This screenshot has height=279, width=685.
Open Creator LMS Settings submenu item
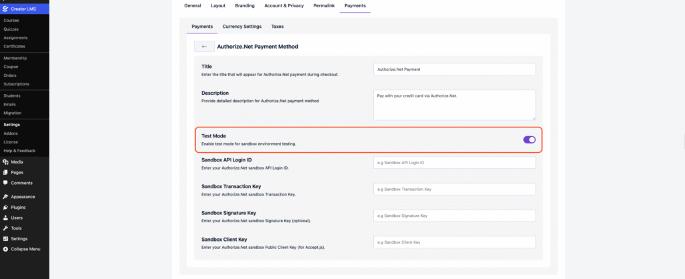click(12, 125)
